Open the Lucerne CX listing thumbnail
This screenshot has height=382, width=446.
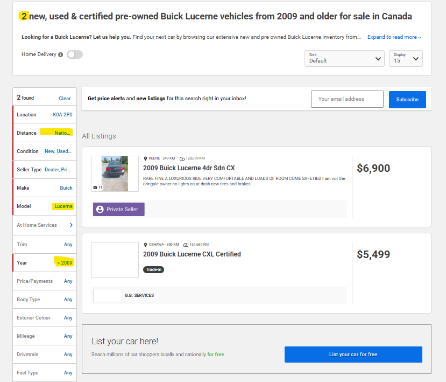point(115,174)
